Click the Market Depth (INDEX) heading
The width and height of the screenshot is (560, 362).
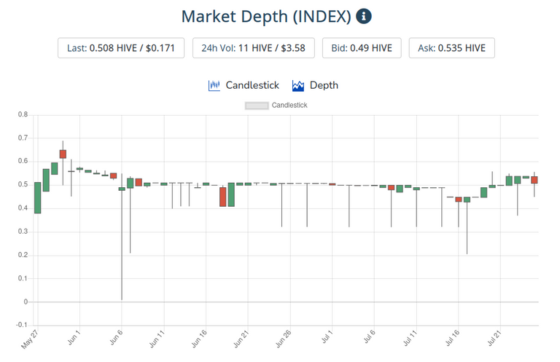point(266,17)
